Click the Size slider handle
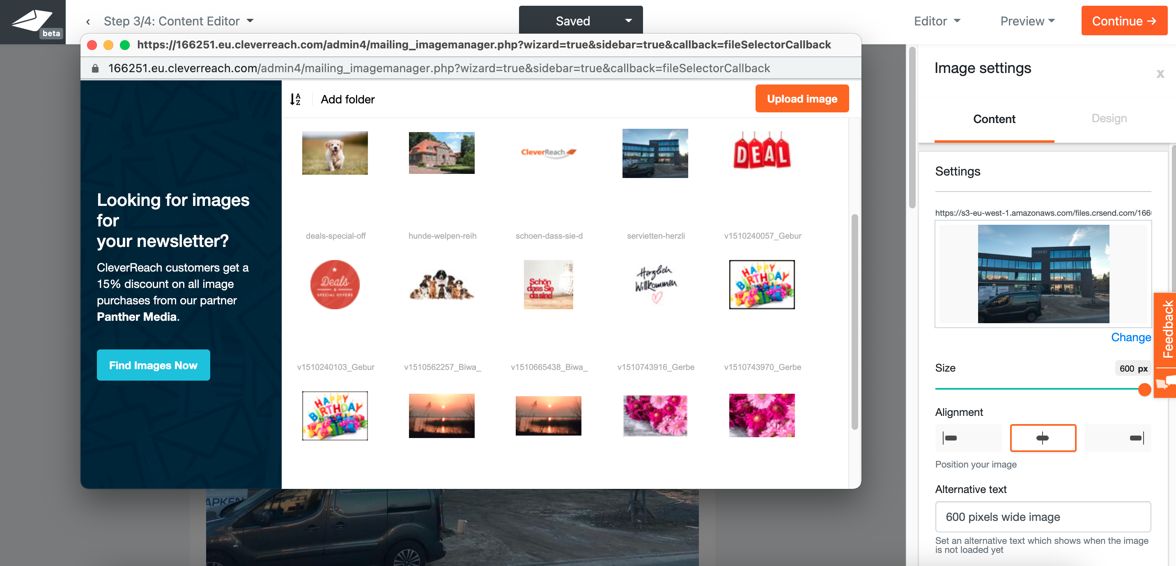The height and width of the screenshot is (566, 1176). click(1144, 389)
